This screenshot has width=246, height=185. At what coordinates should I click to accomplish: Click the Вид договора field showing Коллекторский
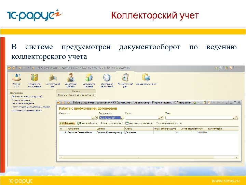click(110, 118)
